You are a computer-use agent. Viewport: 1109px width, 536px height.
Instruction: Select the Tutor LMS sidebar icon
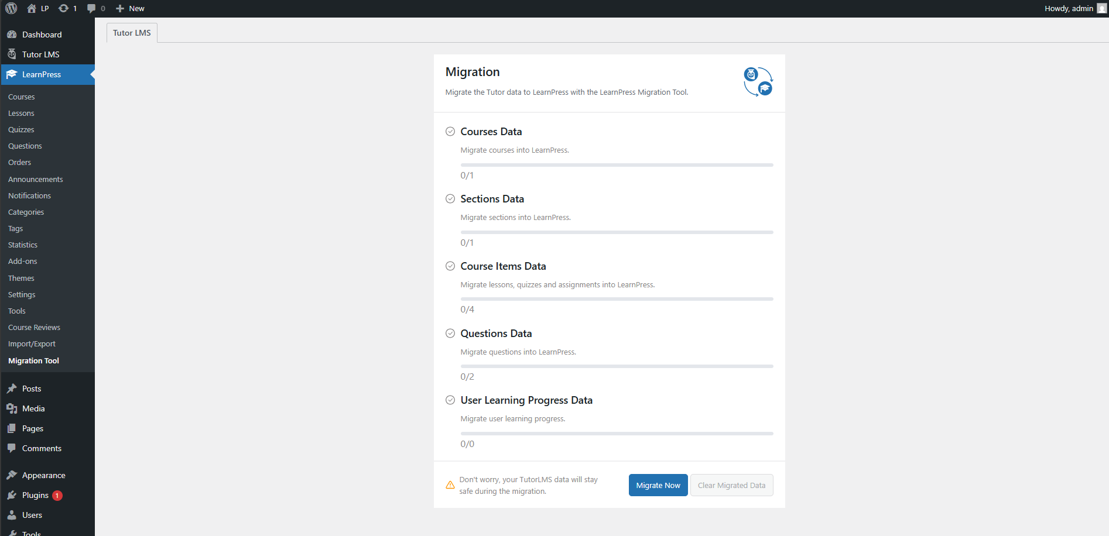pyautogui.click(x=12, y=54)
